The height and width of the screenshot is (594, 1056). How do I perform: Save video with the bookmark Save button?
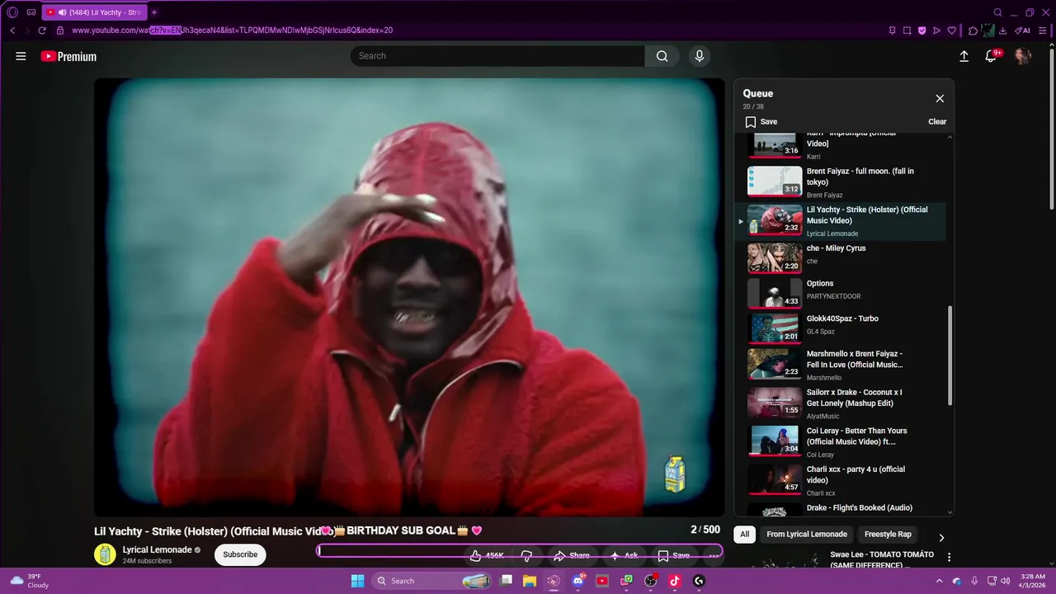[x=673, y=556]
